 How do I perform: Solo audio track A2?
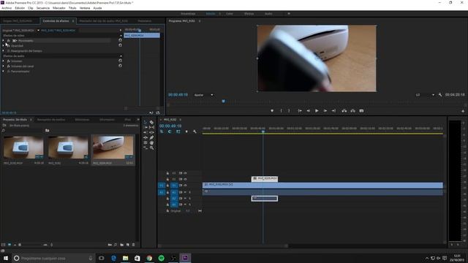point(189,198)
